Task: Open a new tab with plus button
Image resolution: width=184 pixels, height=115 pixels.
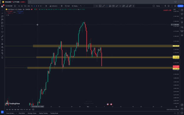Action: [30, 2]
